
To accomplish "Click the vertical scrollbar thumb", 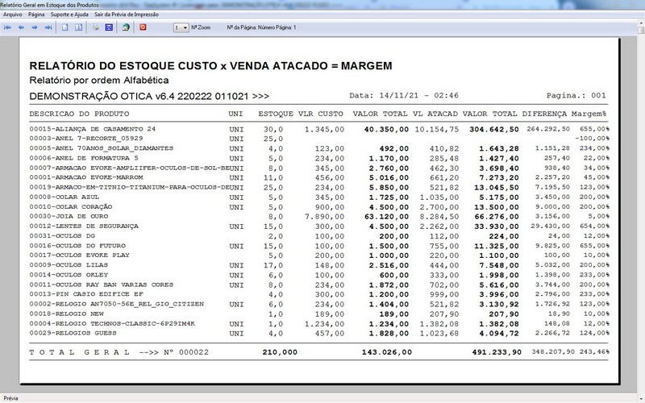I will coord(641,30).
